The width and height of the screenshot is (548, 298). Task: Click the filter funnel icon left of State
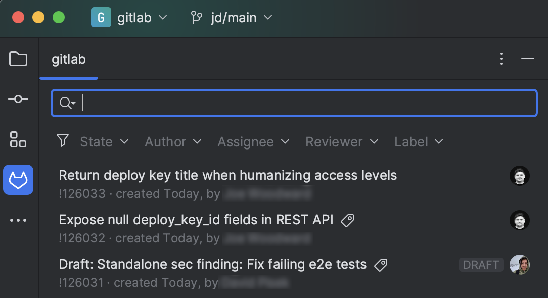point(63,142)
